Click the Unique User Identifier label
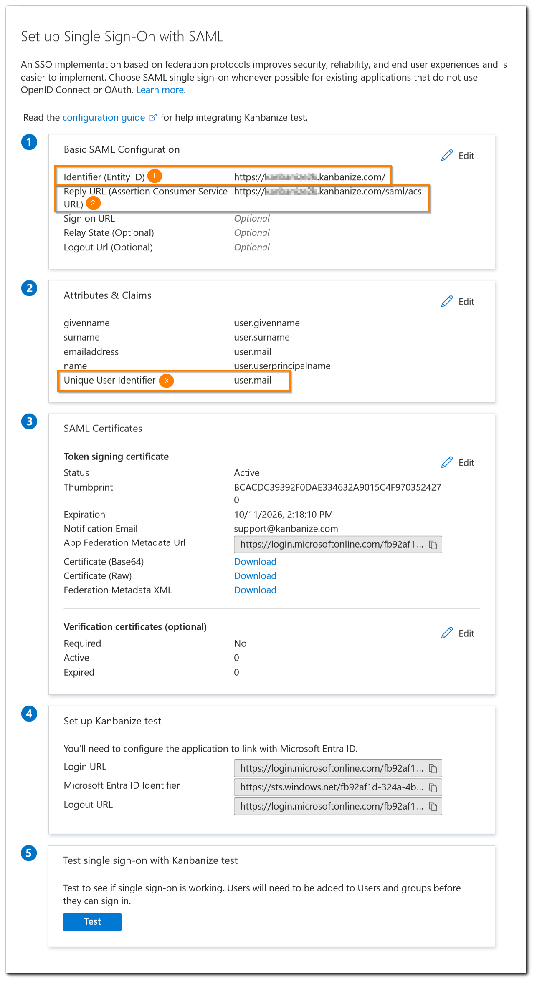Viewport: 537px width, 984px height. [x=109, y=380]
